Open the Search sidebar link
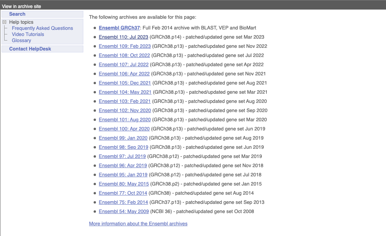Viewport: 386px width, 236px height. click(17, 14)
